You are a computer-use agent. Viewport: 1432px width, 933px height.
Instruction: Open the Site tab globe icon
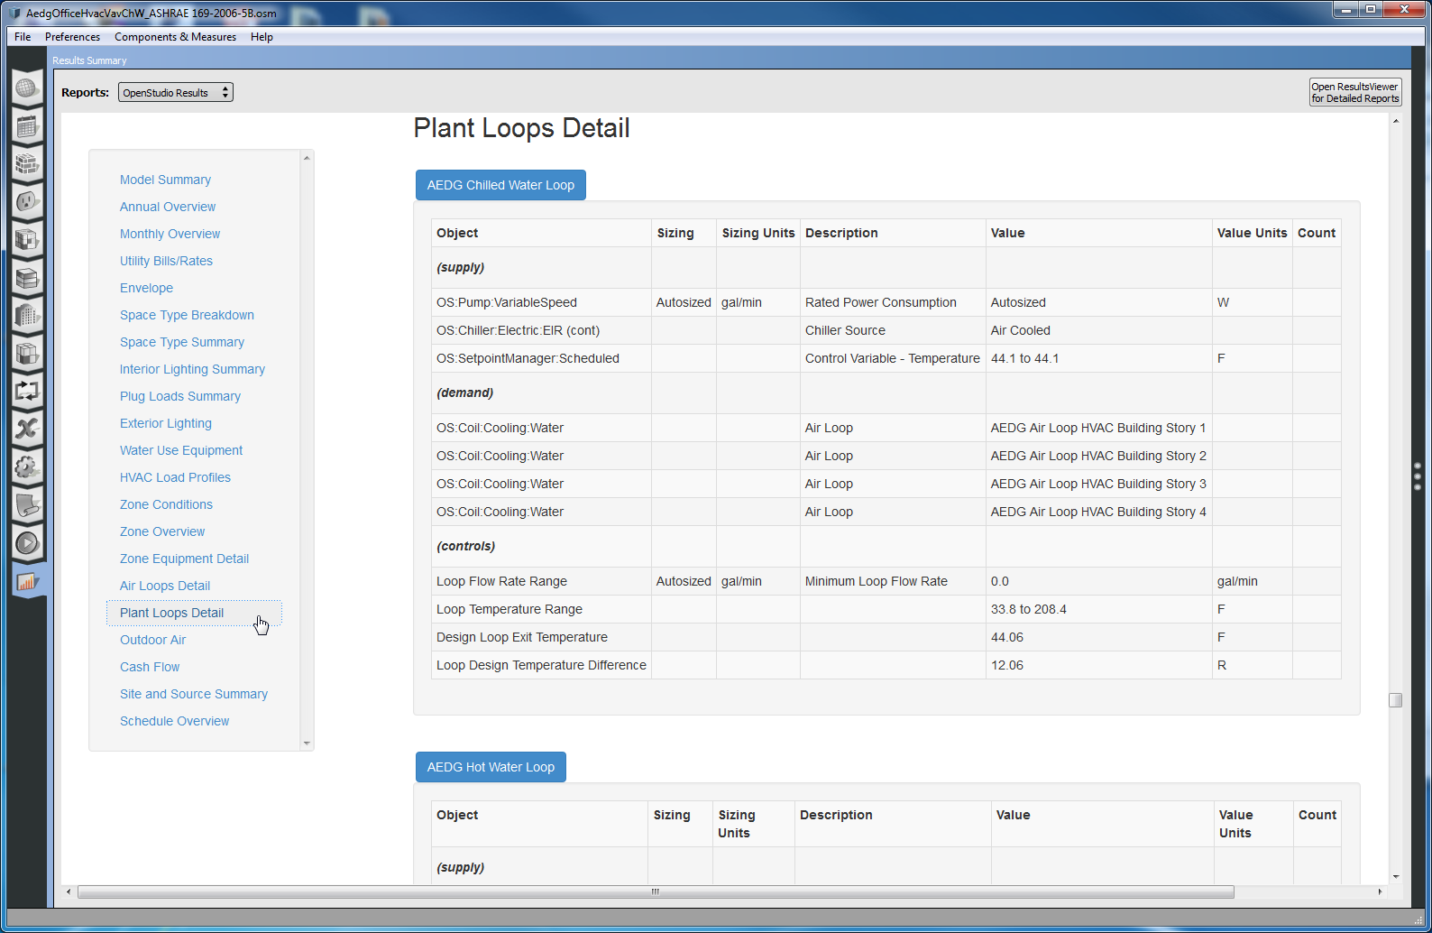coord(27,88)
